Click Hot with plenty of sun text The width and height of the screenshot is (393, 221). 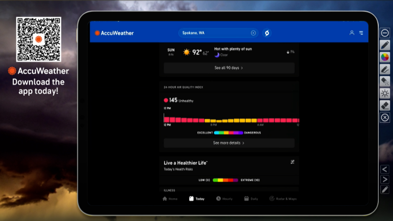233,49
